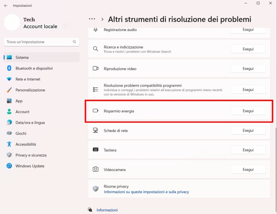The height and width of the screenshot is (214, 277).
Task: Open Accessibilità settings
Action: coord(26,145)
